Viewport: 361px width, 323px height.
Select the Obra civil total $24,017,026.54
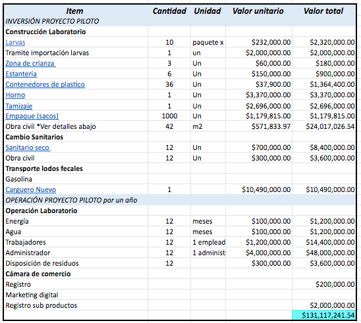coord(323,126)
